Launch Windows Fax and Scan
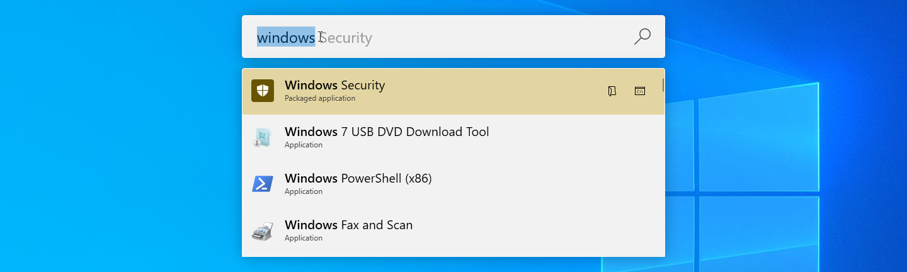Screen dimensions: 907x272 pyautogui.click(x=453, y=231)
